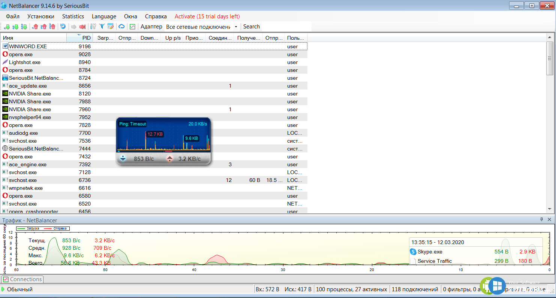Sort by the Соедин... column header

click(220, 38)
